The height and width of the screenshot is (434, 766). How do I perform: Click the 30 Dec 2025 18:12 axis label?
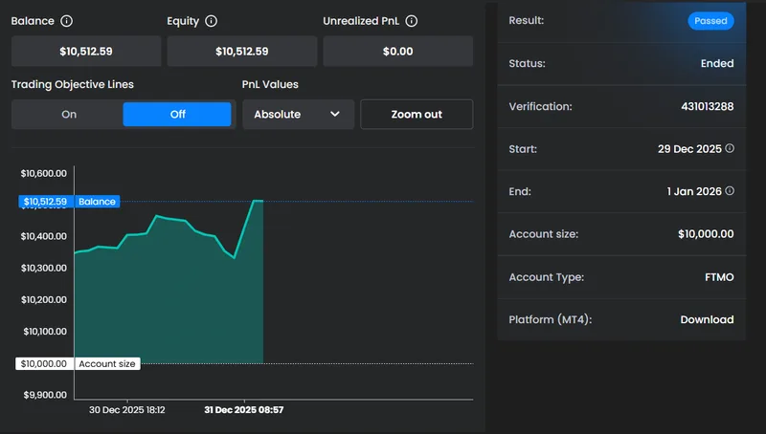click(x=127, y=410)
